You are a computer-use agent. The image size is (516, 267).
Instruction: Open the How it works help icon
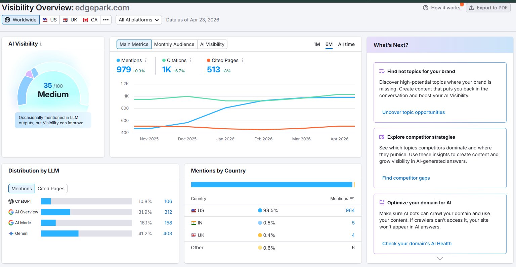(426, 8)
